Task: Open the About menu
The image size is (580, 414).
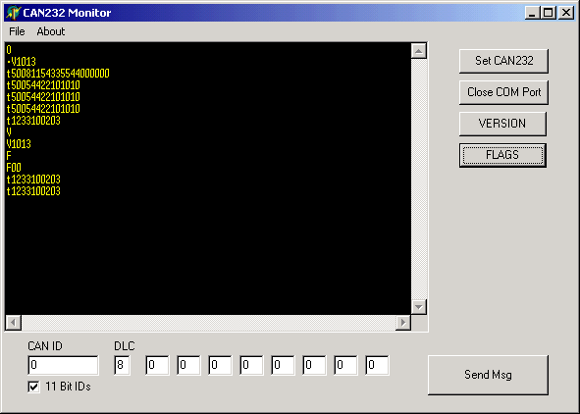Action: point(51,31)
